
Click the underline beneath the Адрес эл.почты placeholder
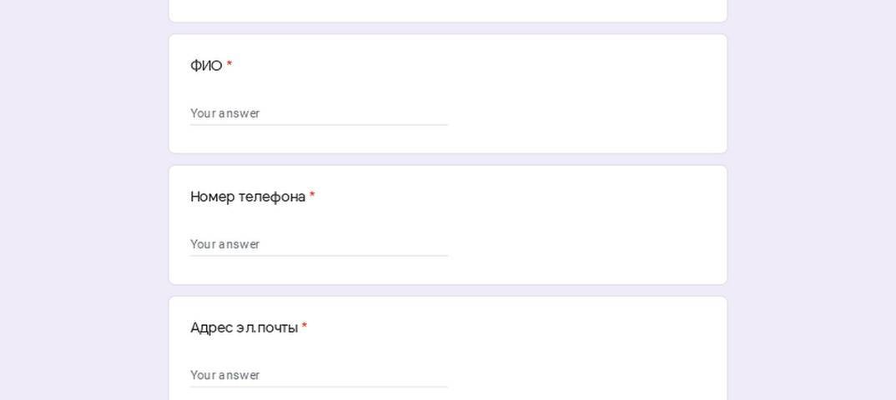point(319,387)
